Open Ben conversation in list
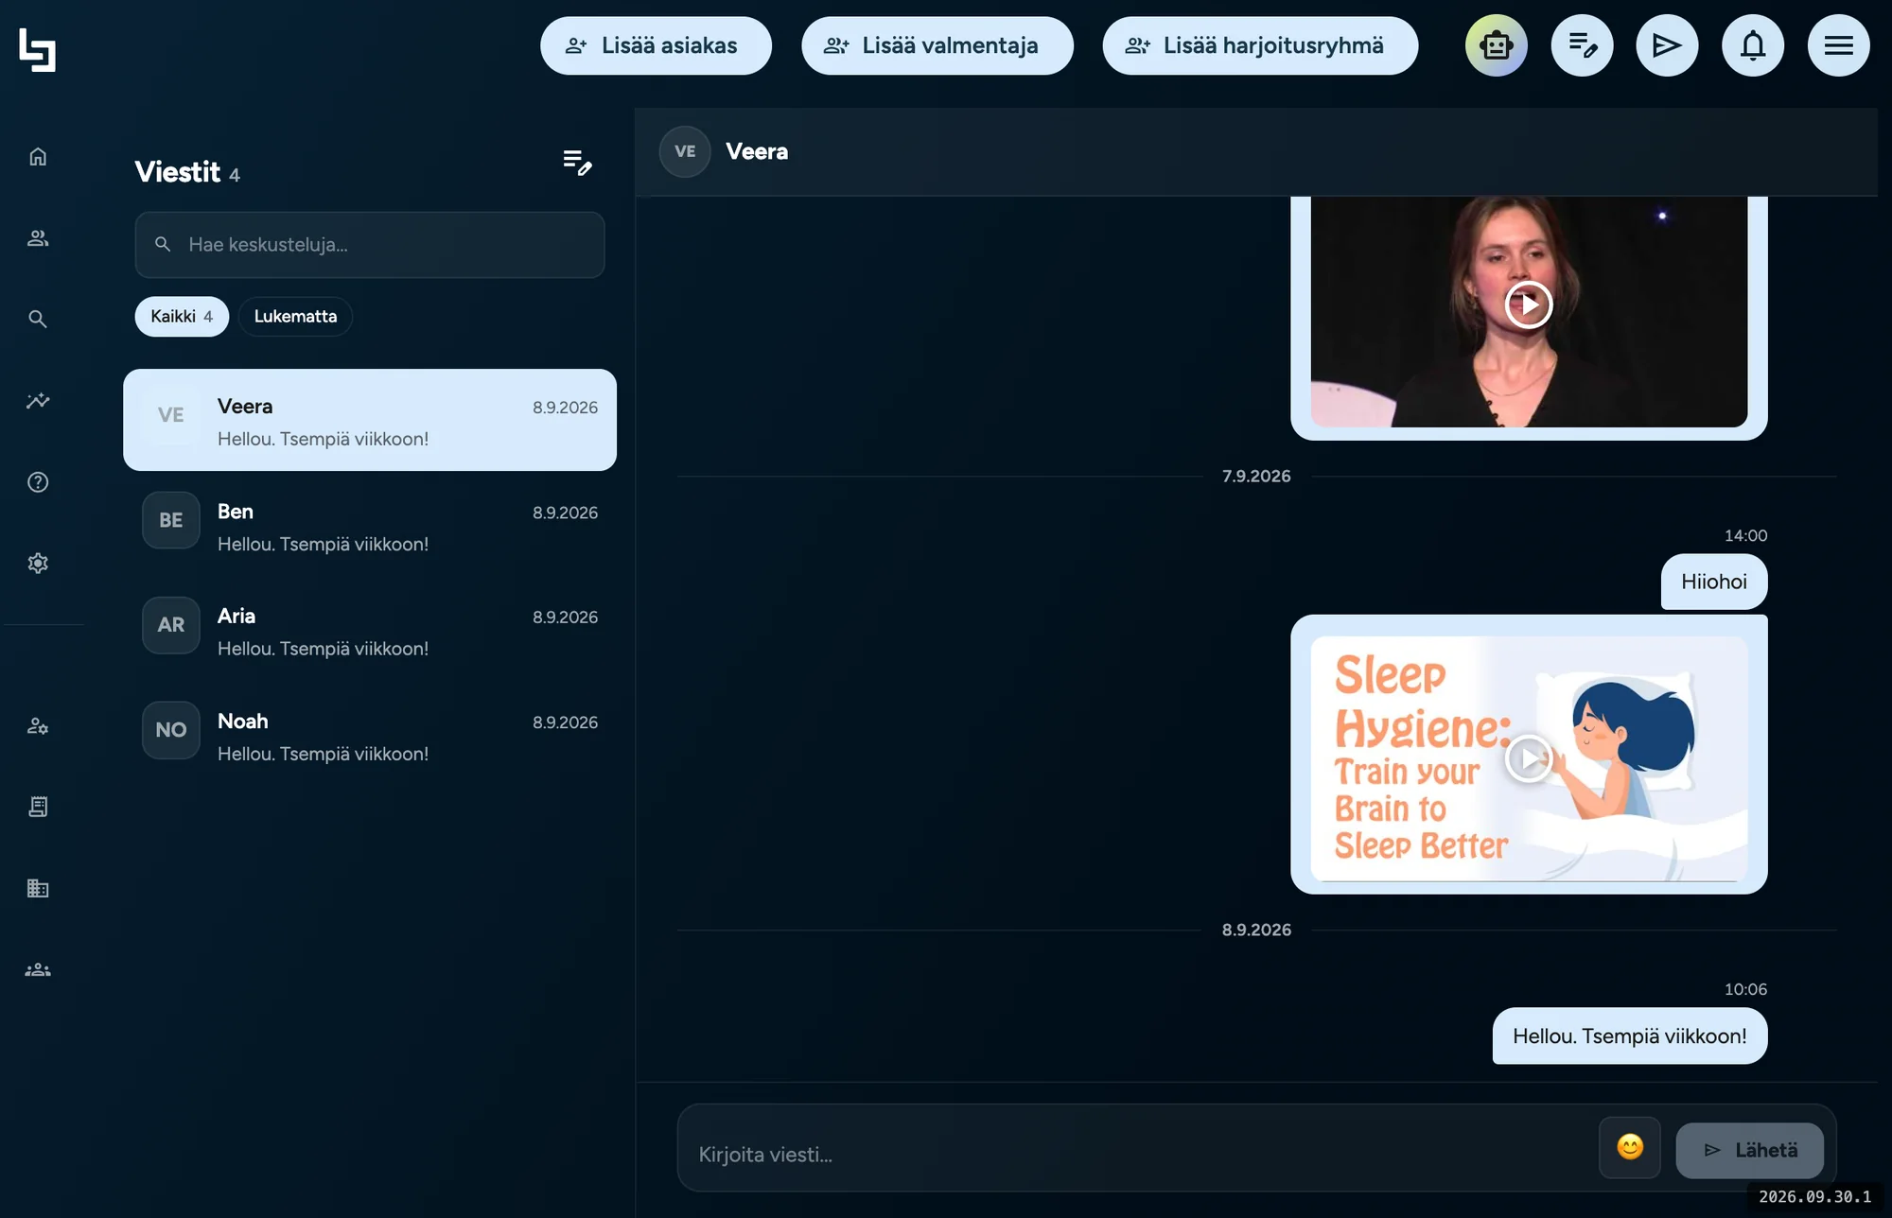This screenshot has height=1218, width=1892. [x=370, y=526]
